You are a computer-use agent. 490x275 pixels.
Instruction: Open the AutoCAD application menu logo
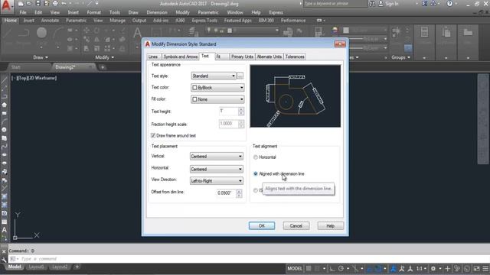[6, 6]
